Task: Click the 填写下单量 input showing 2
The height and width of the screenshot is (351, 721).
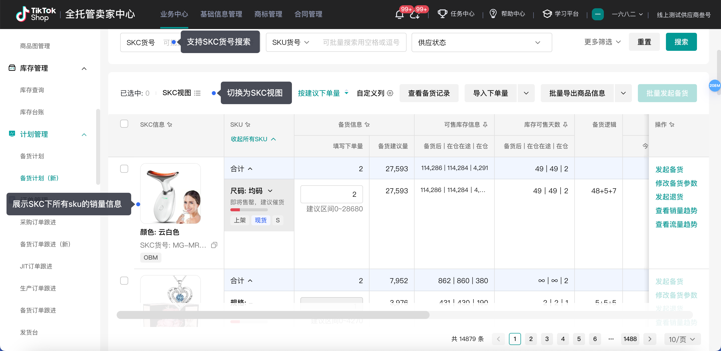Action: click(331, 194)
